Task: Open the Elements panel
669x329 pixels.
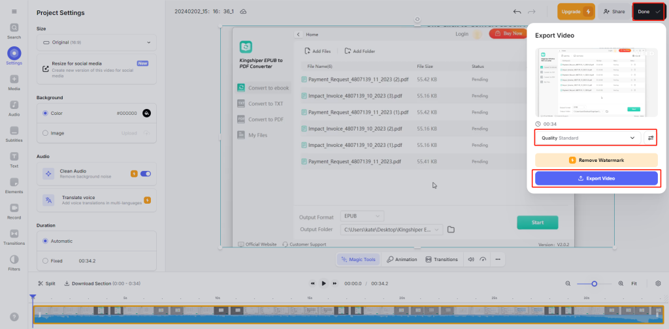Action: click(14, 186)
